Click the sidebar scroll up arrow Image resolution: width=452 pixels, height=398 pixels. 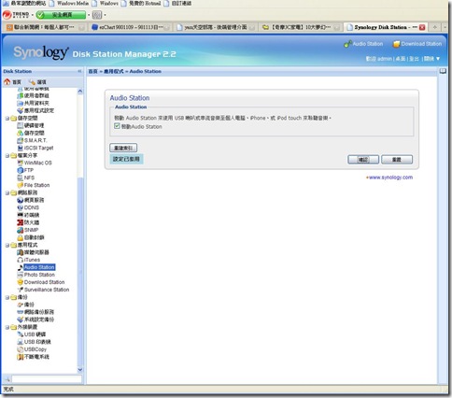point(80,92)
